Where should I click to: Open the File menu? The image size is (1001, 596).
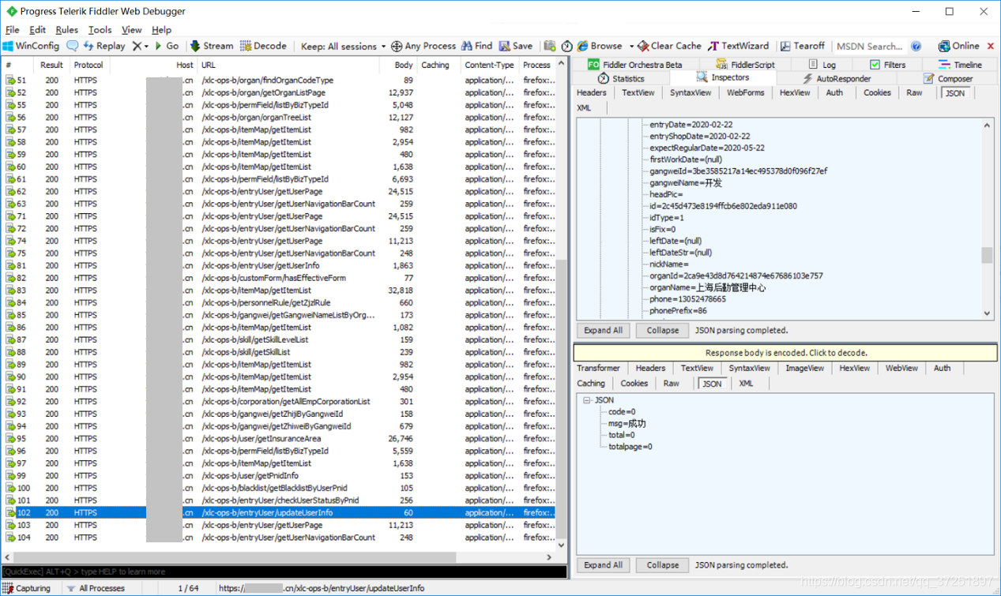tap(12, 30)
